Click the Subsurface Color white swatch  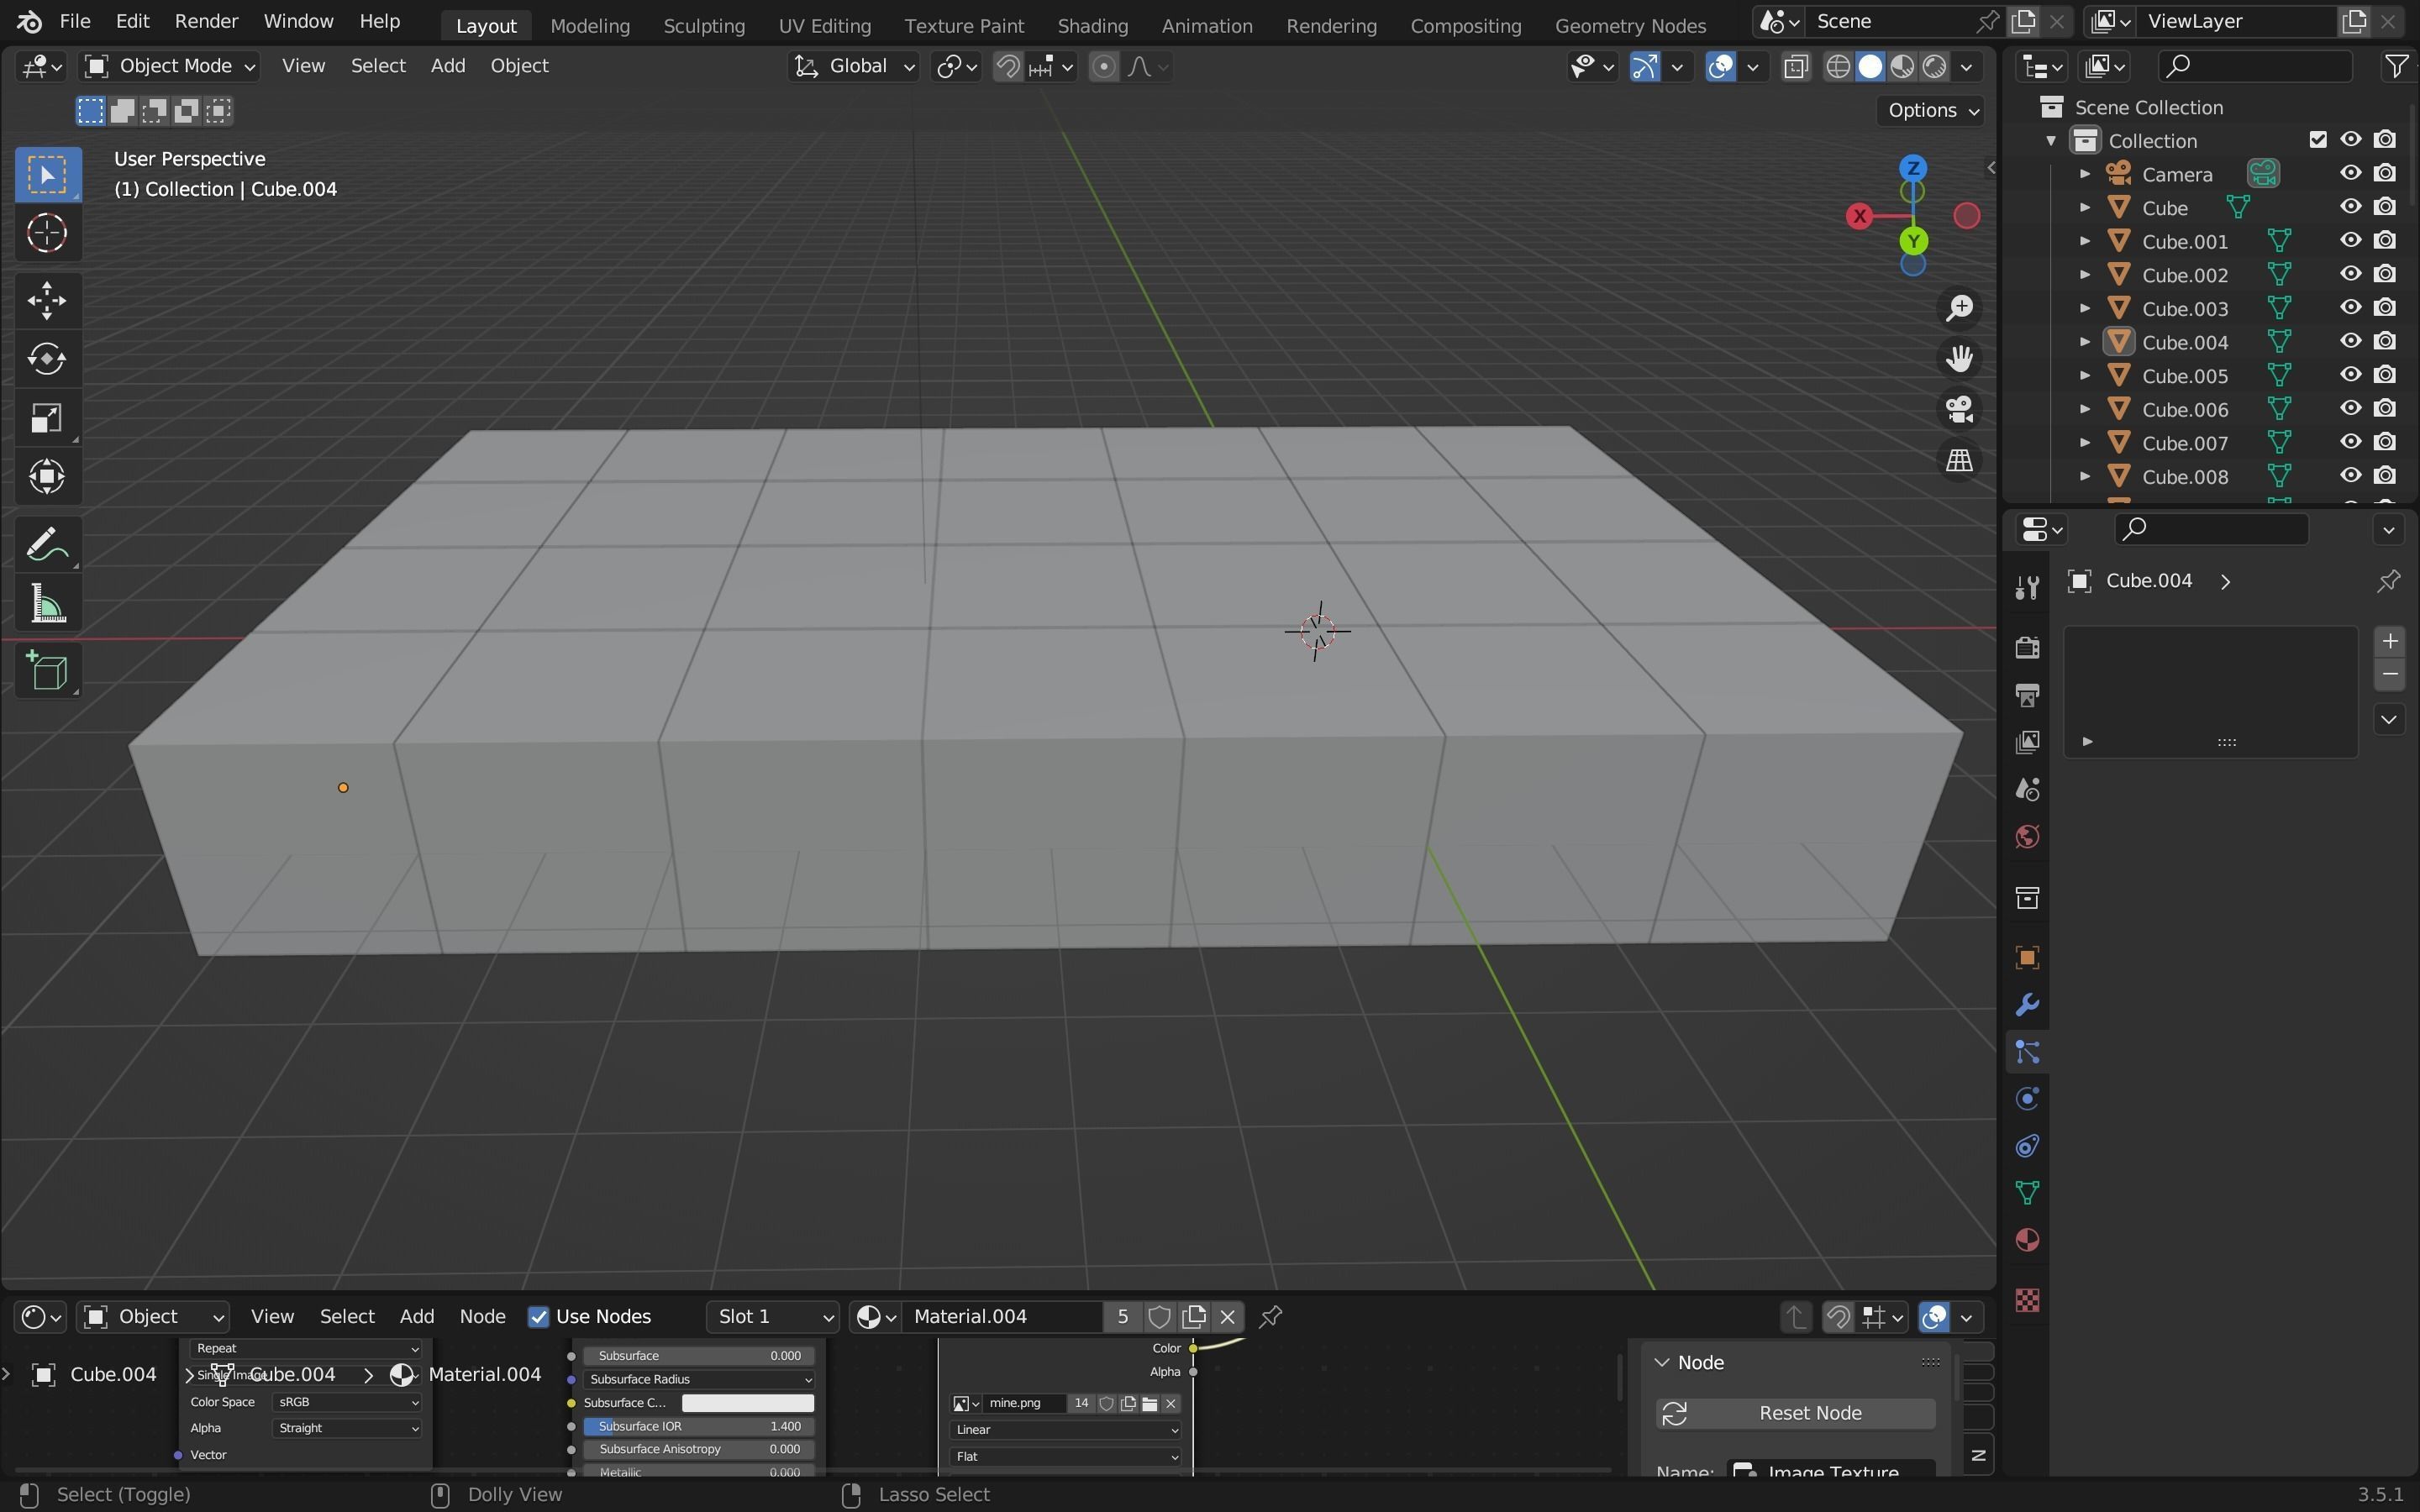coord(747,1403)
